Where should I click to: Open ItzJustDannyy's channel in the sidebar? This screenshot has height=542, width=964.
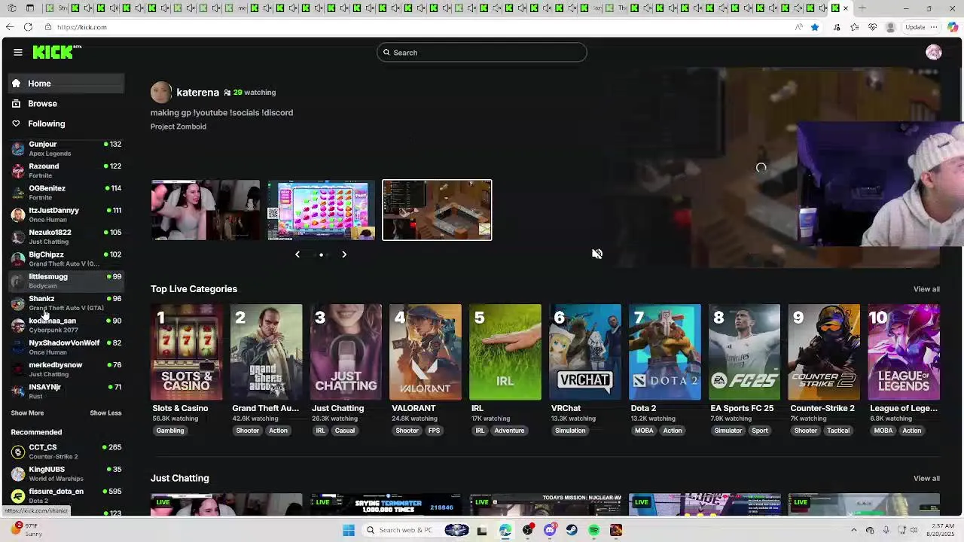[x=66, y=215]
